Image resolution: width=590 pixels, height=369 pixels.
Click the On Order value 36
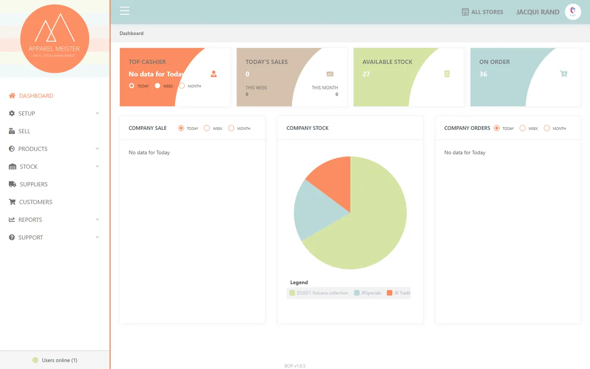coord(483,74)
